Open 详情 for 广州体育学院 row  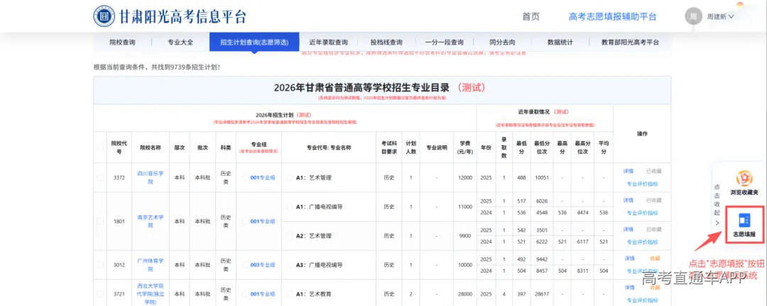click(629, 258)
